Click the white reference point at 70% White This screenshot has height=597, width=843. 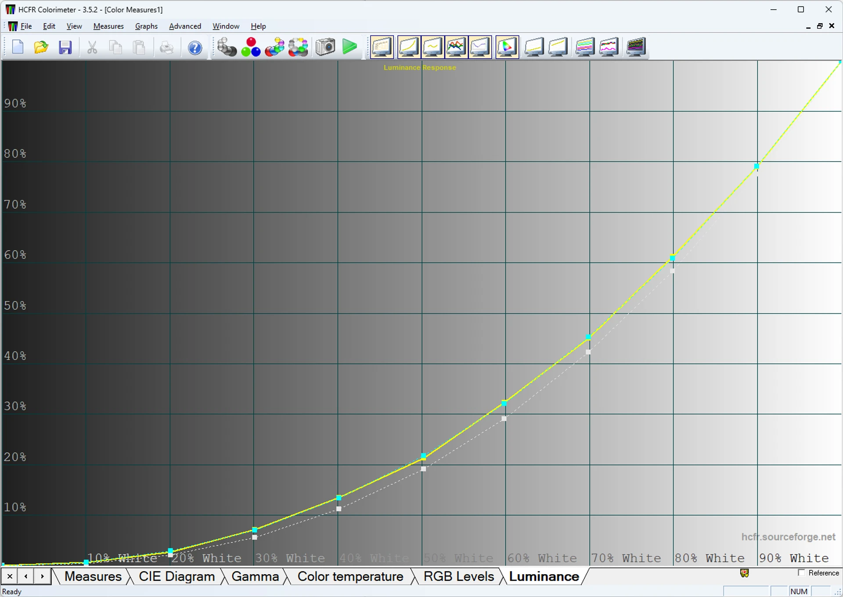point(588,352)
